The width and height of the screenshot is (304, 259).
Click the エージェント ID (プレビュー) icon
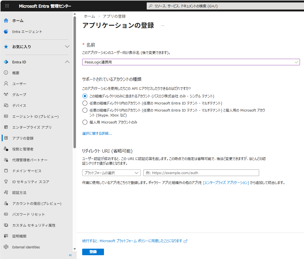tap(6, 116)
